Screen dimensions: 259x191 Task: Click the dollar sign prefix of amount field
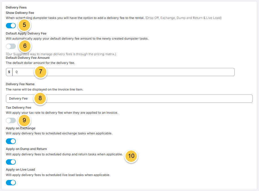9,72
